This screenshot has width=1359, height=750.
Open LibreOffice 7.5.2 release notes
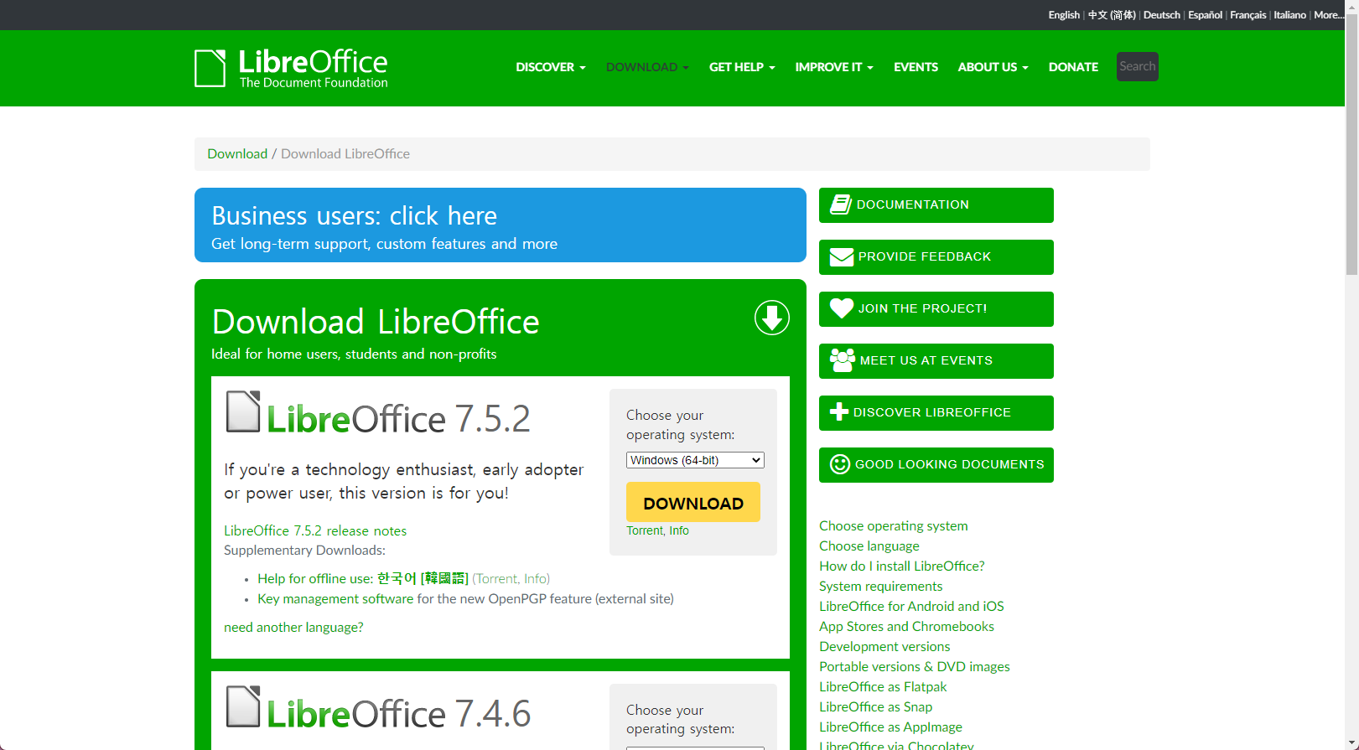pos(315,530)
